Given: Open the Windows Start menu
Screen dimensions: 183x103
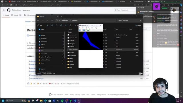Looking at the screenshot, I should pyautogui.click(x=3, y=101).
